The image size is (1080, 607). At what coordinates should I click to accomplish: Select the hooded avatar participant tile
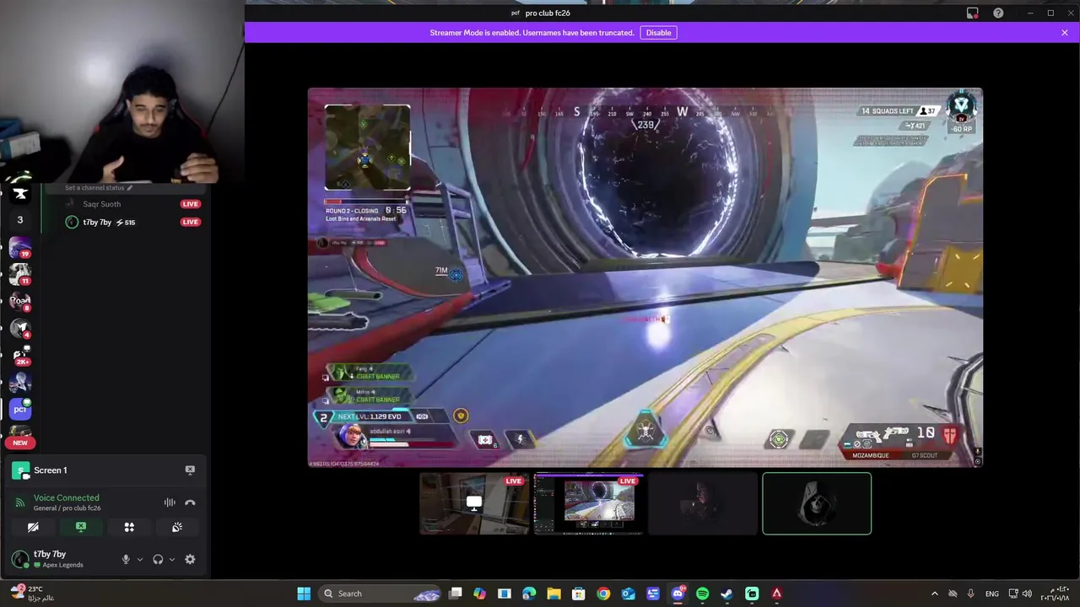(x=817, y=503)
